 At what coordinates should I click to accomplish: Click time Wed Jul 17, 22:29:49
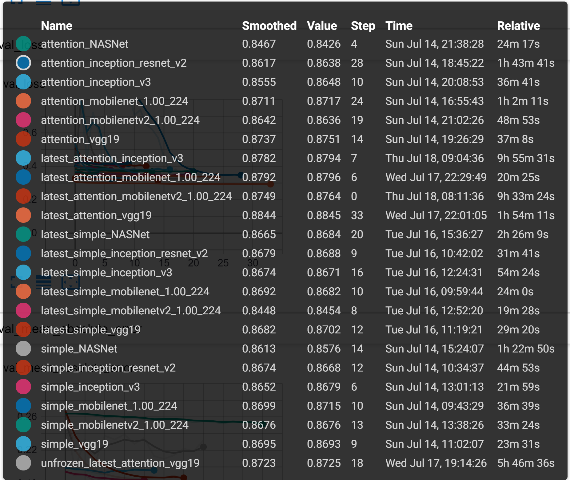point(436,177)
